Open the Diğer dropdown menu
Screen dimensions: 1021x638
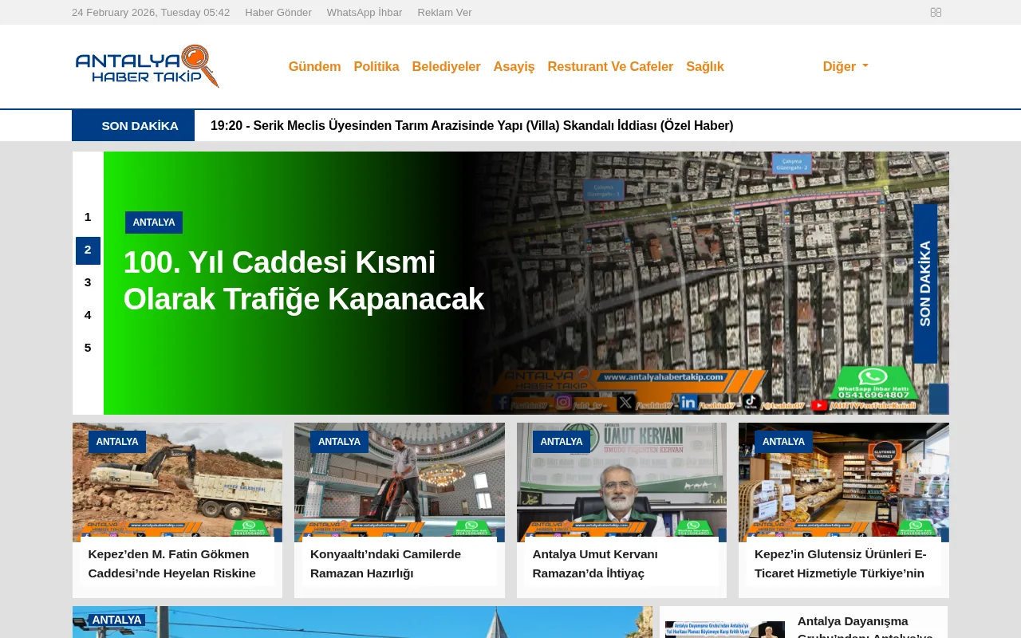[845, 66]
